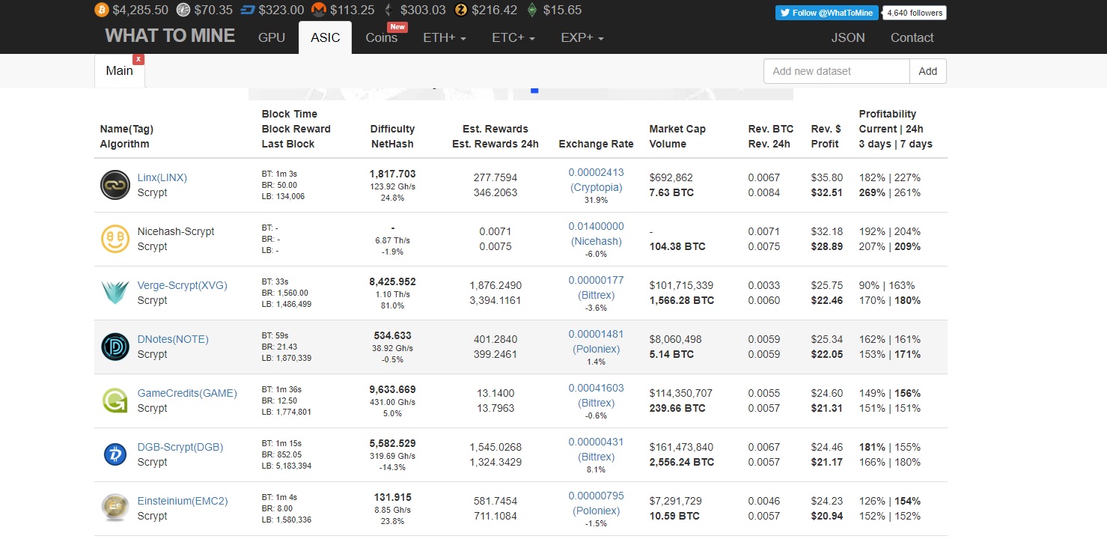Open the GameCredits(GAME) coin link
1107x542 pixels.
click(x=187, y=393)
